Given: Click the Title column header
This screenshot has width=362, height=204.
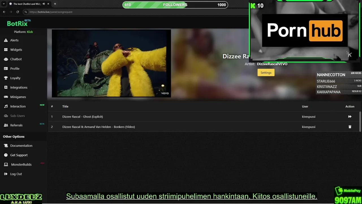Looking at the screenshot, I should pyautogui.click(x=65, y=106).
